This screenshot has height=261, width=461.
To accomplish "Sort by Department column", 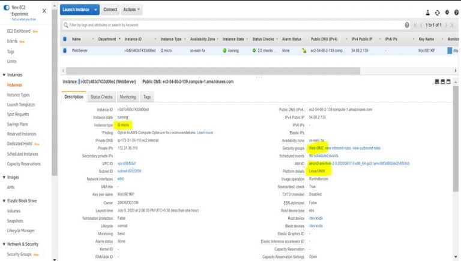I will 107,39.
